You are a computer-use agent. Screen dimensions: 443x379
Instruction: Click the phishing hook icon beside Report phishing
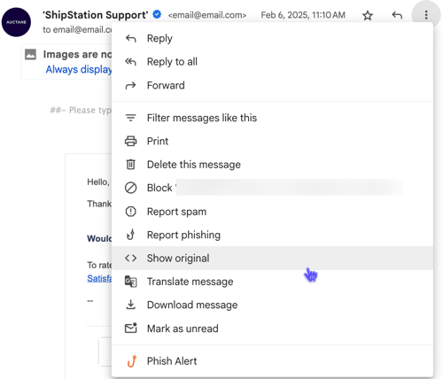pos(130,235)
